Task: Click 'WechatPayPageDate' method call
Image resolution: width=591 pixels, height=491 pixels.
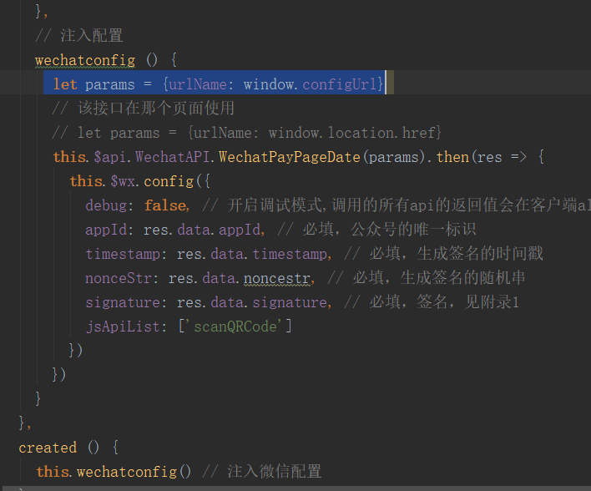Action: coord(290,157)
